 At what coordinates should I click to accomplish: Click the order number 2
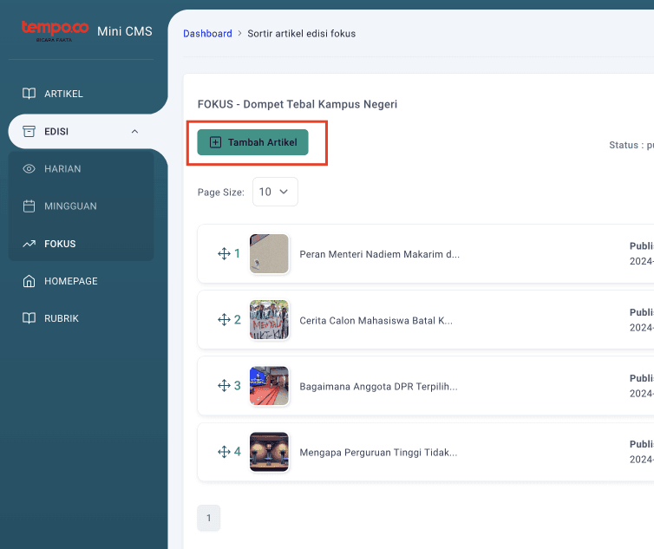(238, 319)
